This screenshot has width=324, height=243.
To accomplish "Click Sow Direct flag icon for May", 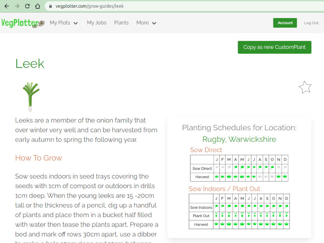I will click(242, 167).
